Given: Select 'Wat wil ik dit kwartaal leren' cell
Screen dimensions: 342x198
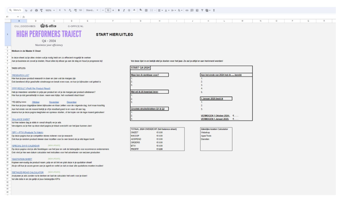Looking at the screenshot, I should point(149,92).
